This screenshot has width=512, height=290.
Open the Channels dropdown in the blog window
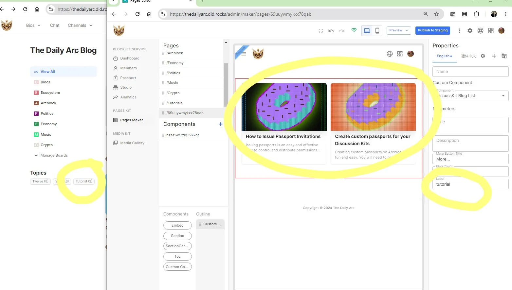coord(80,26)
